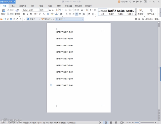Add a new document tab with plus
The width and height of the screenshot is (161, 124).
(x=86, y=19)
